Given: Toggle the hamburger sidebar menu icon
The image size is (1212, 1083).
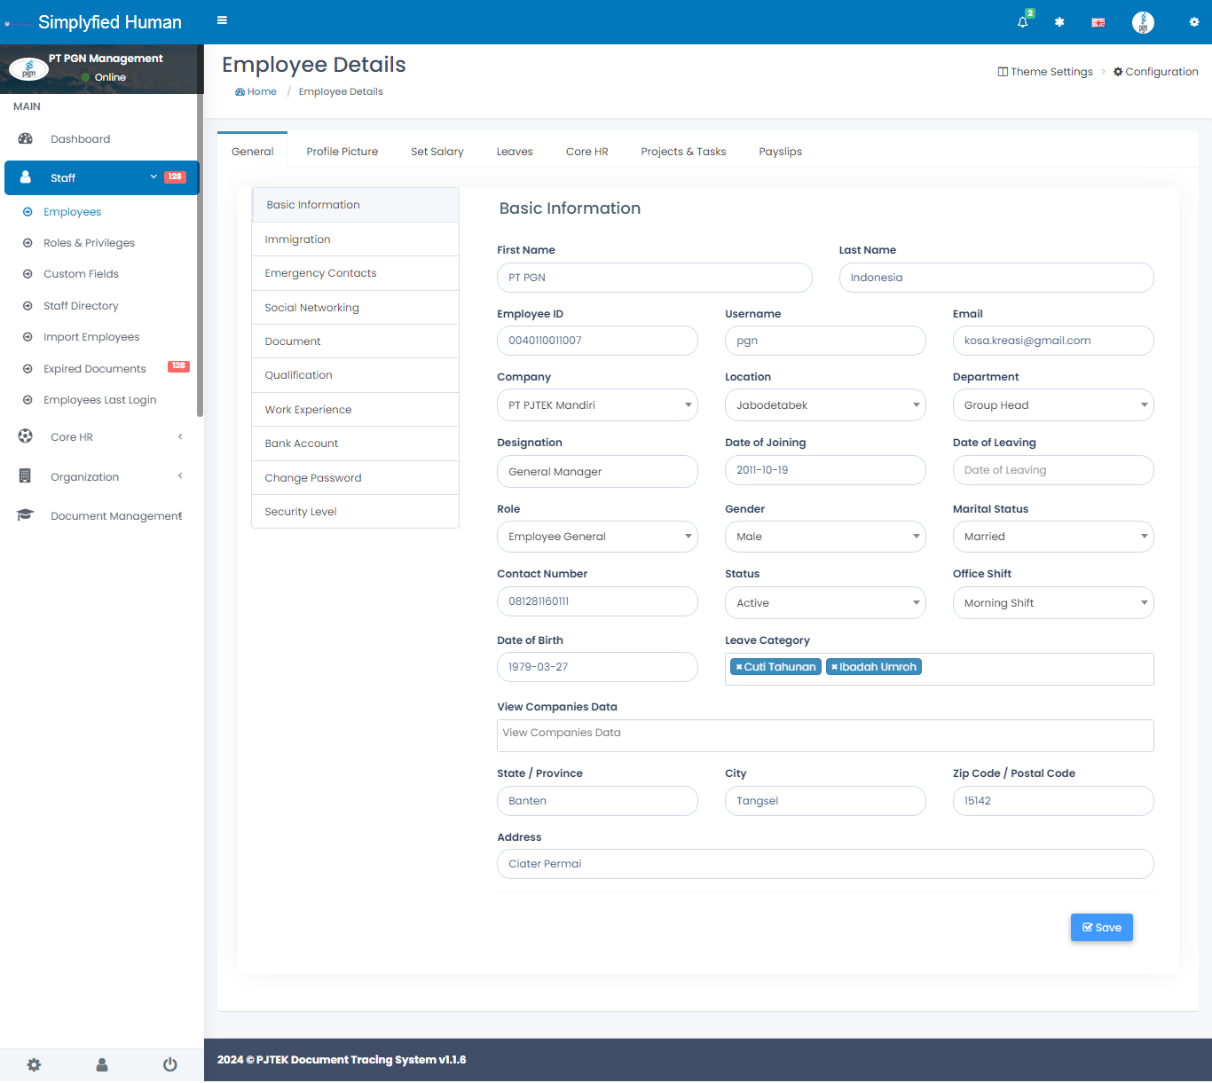Looking at the screenshot, I should pos(222,20).
